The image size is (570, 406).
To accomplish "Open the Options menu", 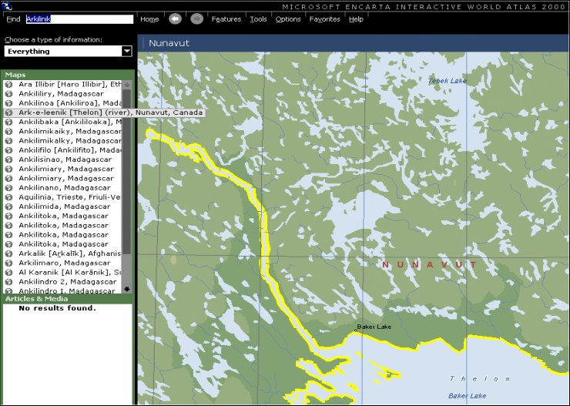I will 288,19.
